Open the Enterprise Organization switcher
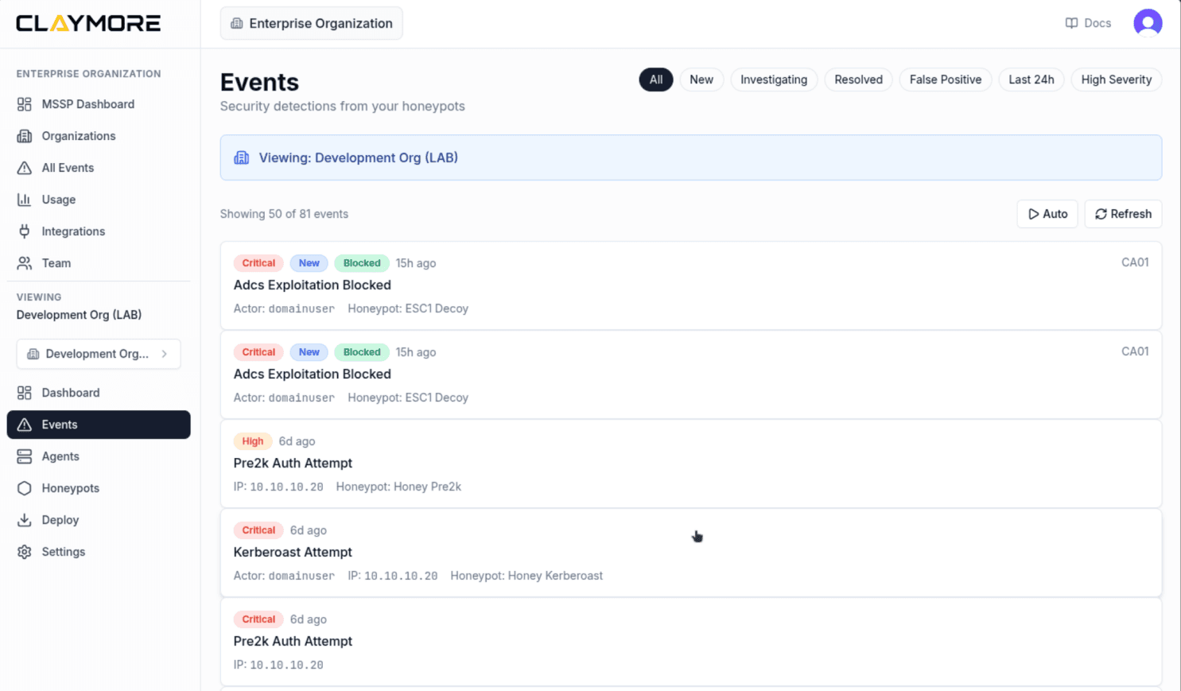Screen dimensions: 1181x691 312,23
